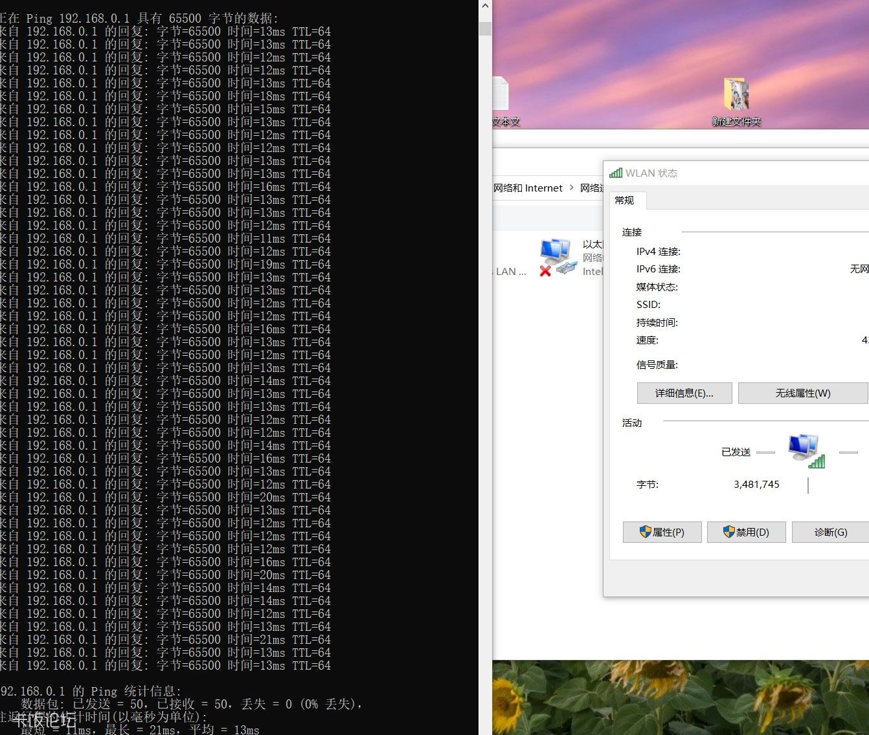The height and width of the screenshot is (735, 869).
Task: Click the WLAN 状态 dialog title text
Action: pos(651,173)
